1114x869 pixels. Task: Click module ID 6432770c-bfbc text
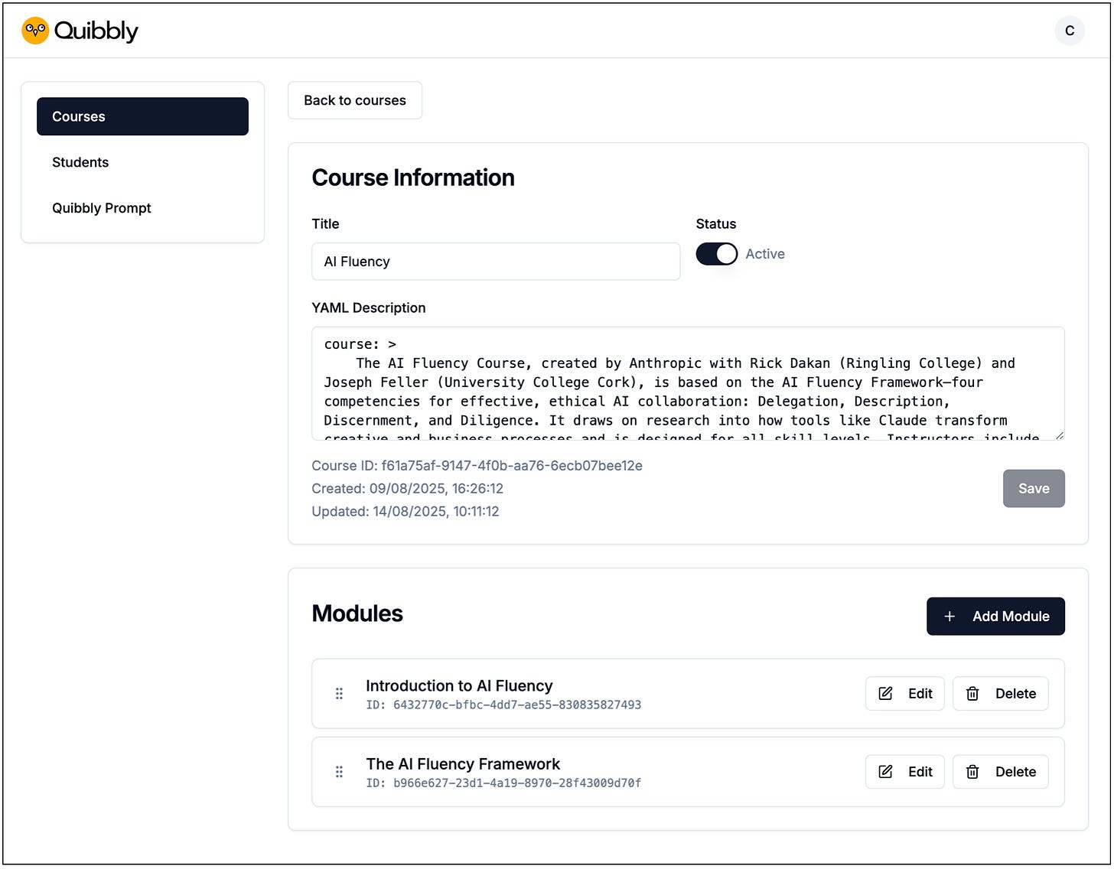coord(503,705)
